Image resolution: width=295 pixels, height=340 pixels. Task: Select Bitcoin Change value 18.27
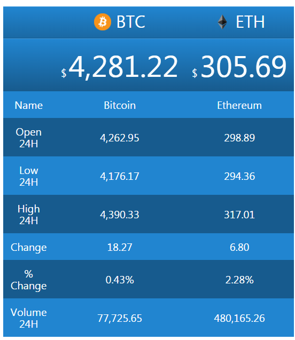tap(120, 247)
